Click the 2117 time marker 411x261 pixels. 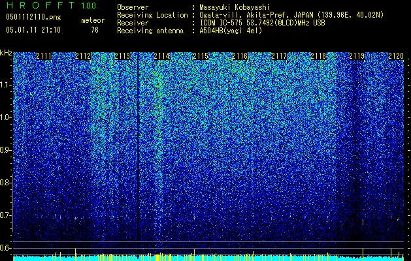click(x=279, y=56)
